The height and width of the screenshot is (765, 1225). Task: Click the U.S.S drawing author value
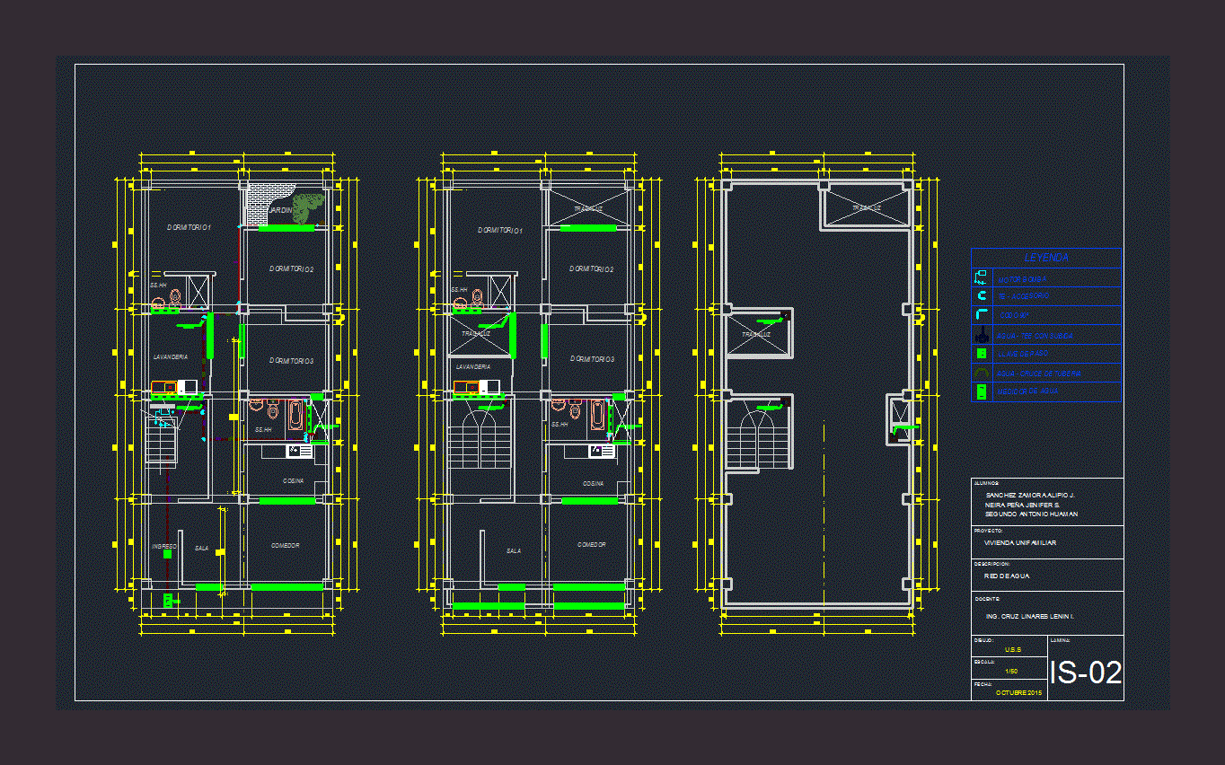pos(1011,649)
